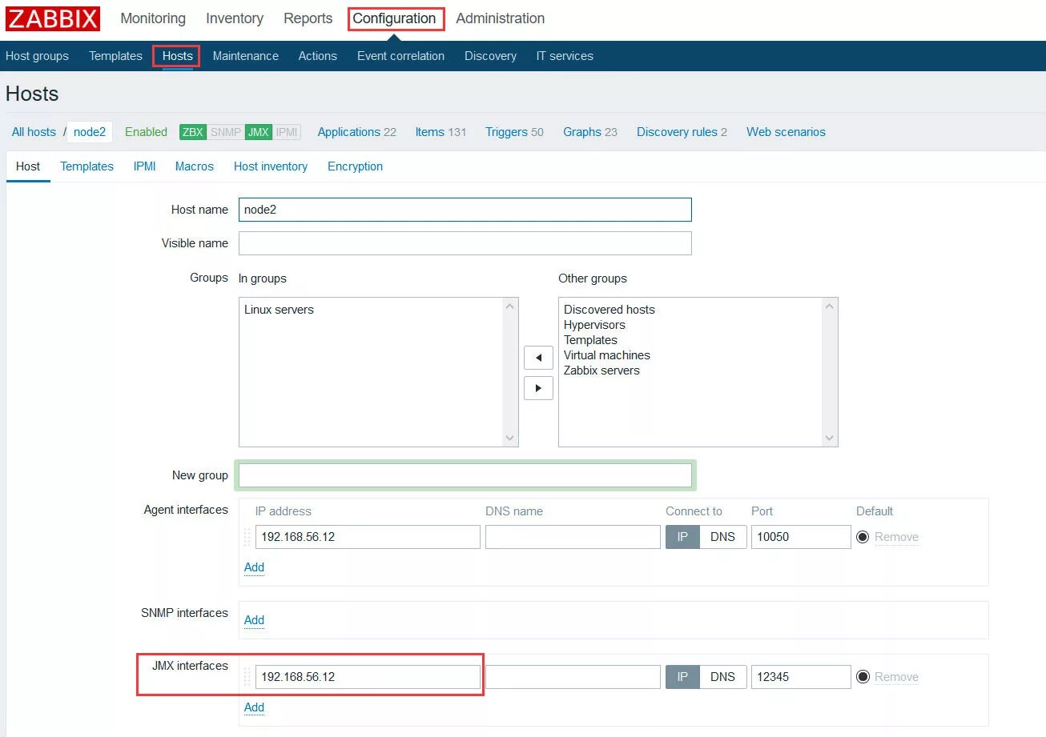
Task: Click the ZBX availability badge
Action: click(x=192, y=132)
